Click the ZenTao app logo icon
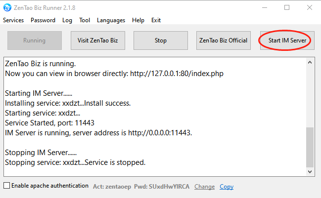Viewport: 321px width, 198px height. pos(8,7)
